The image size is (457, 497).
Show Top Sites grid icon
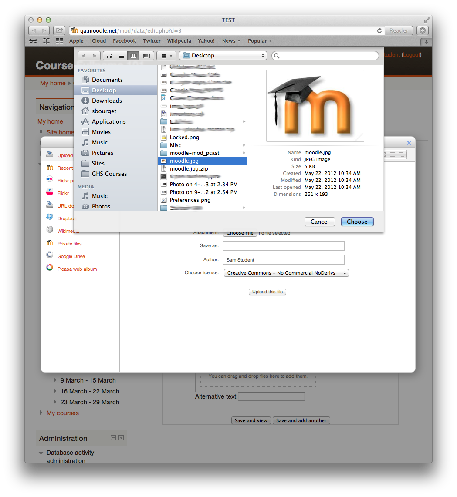coord(59,41)
